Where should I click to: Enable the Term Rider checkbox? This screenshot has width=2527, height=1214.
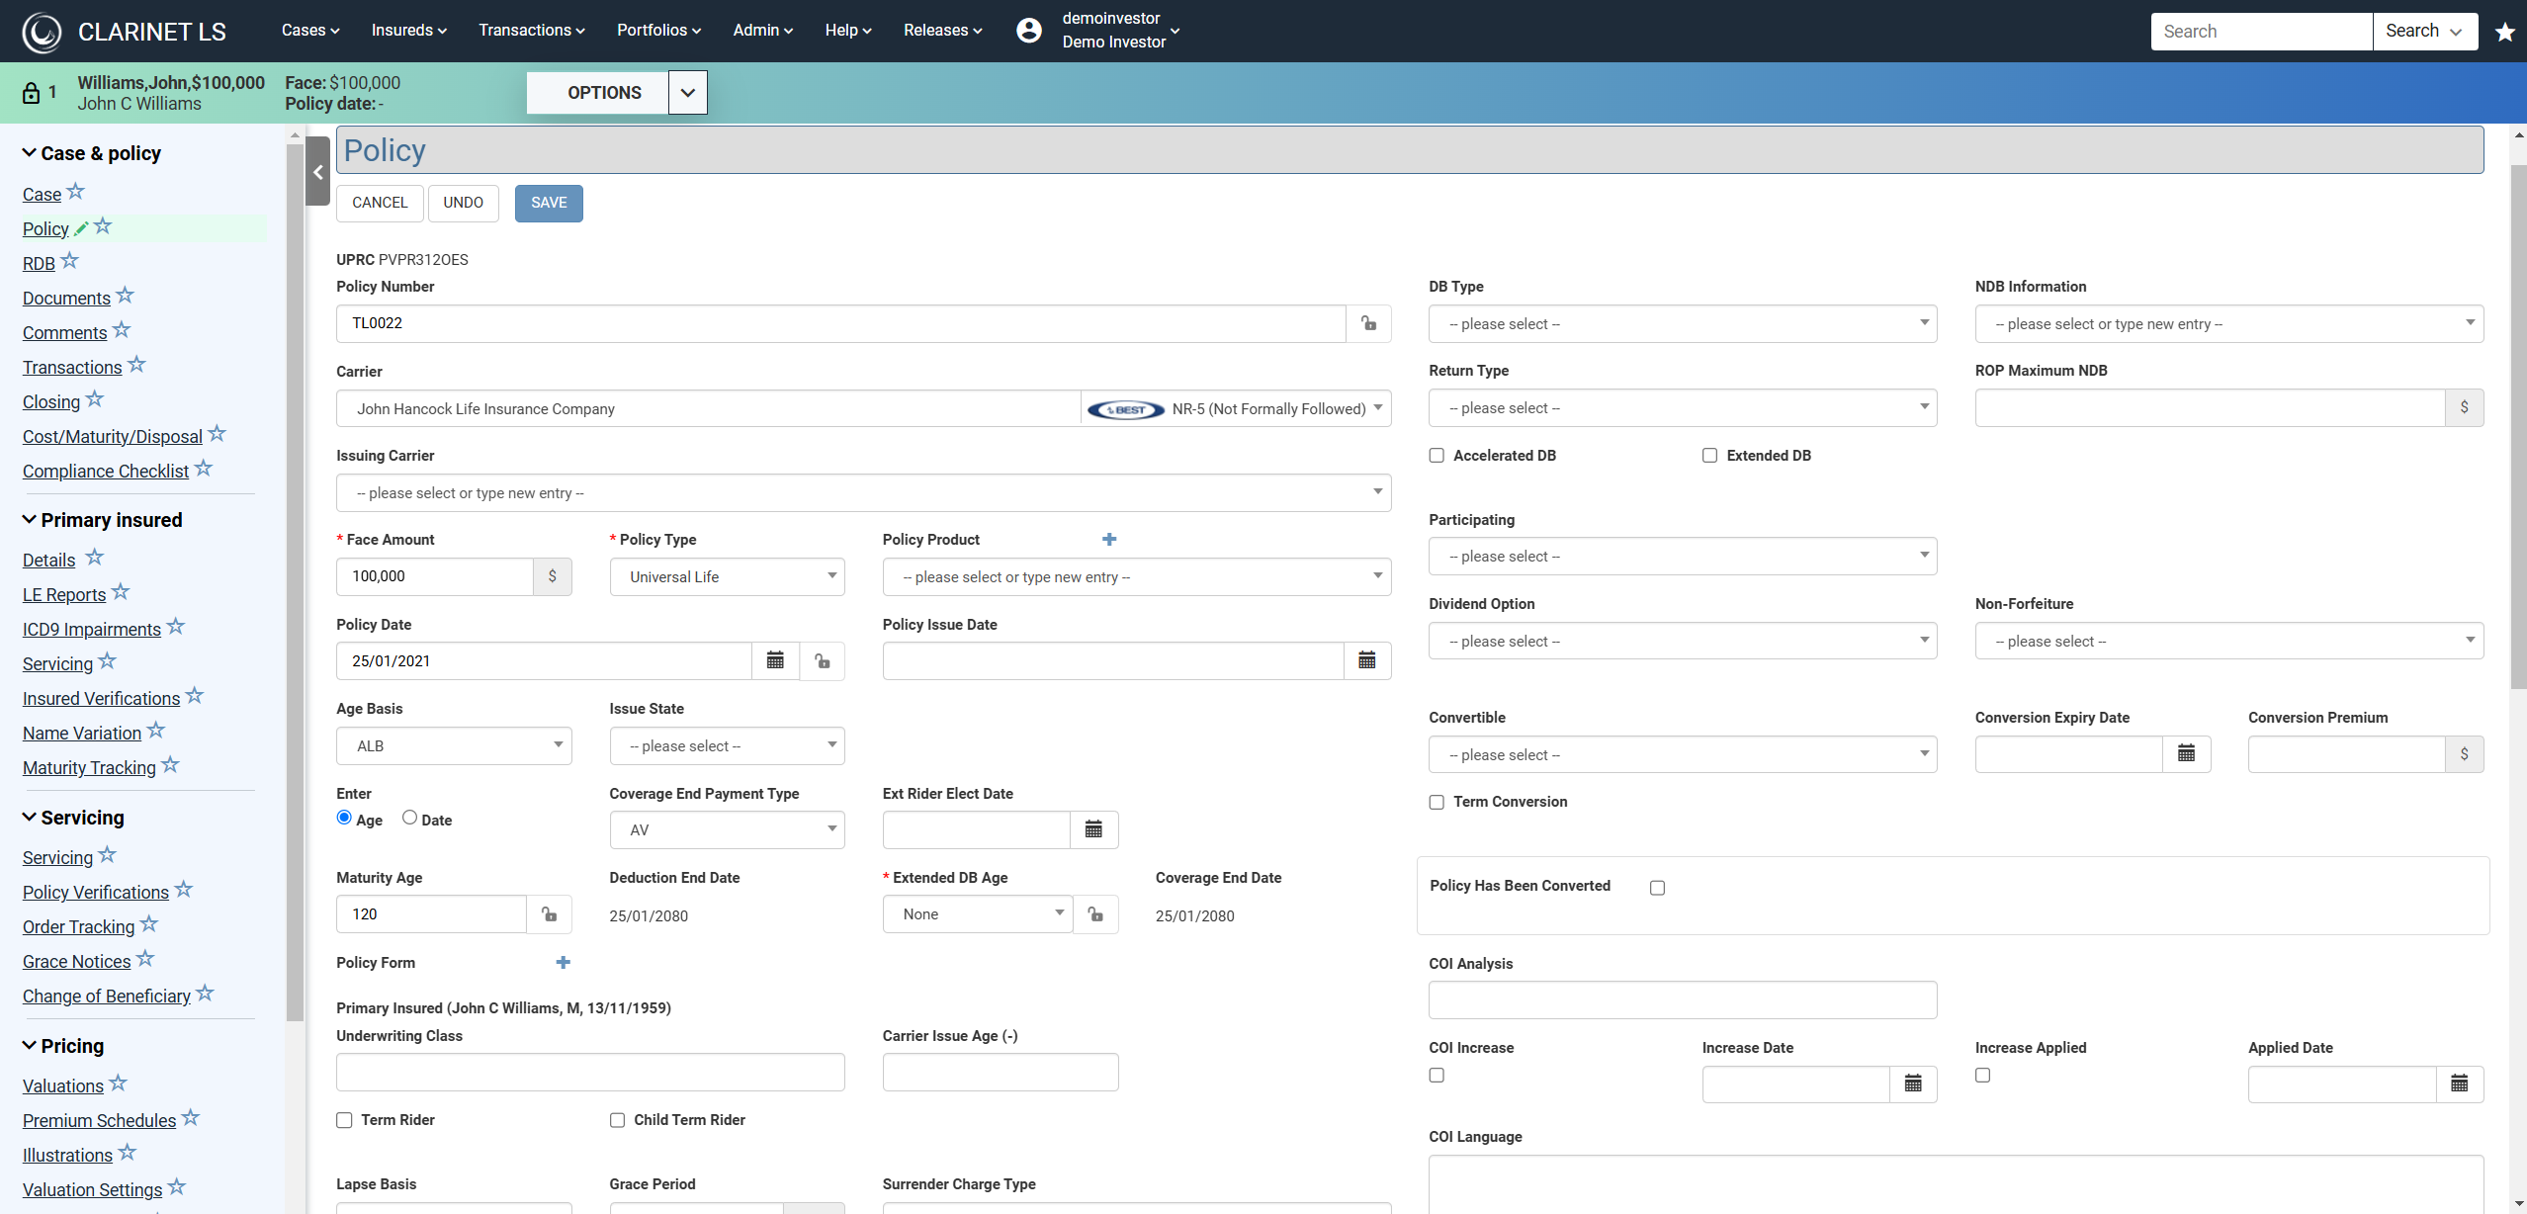pos(344,1120)
